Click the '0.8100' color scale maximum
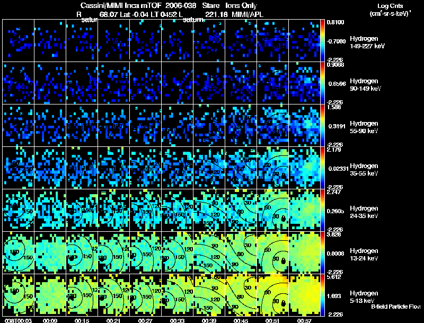The width and height of the screenshot is (424, 323). [335, 22]
